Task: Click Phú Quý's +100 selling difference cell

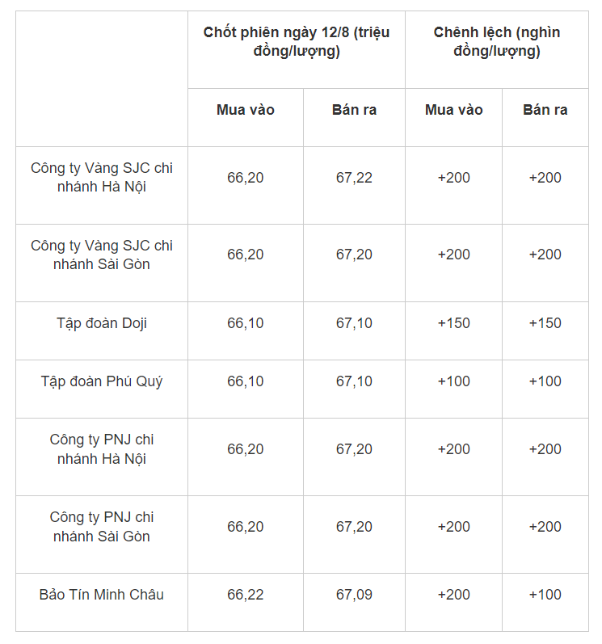Action: (545, 389)
